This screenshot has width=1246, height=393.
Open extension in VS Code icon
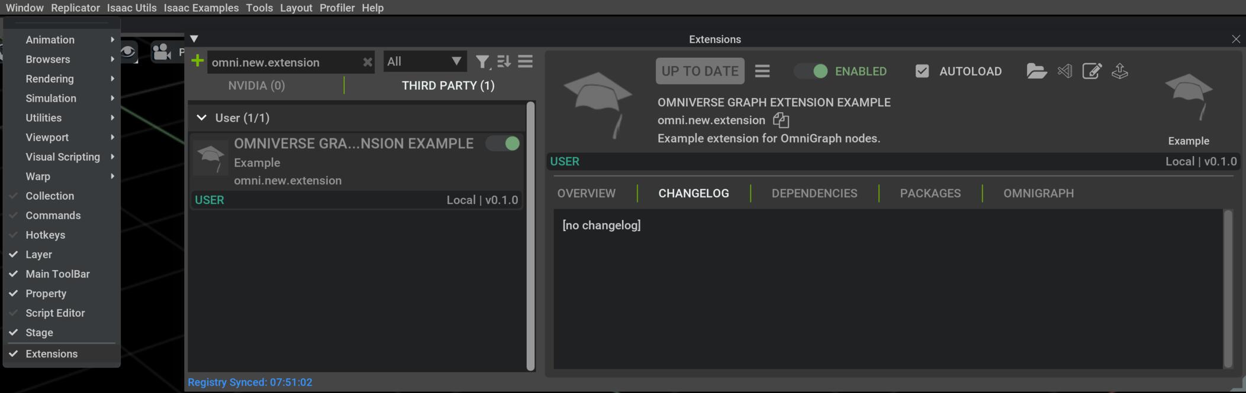(x=1064, y=71)
